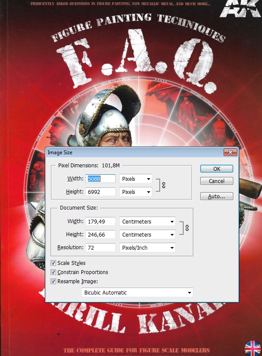The image size is (262, 356).
Task: Select Resolution field showing 72
Action: (101, 248)
